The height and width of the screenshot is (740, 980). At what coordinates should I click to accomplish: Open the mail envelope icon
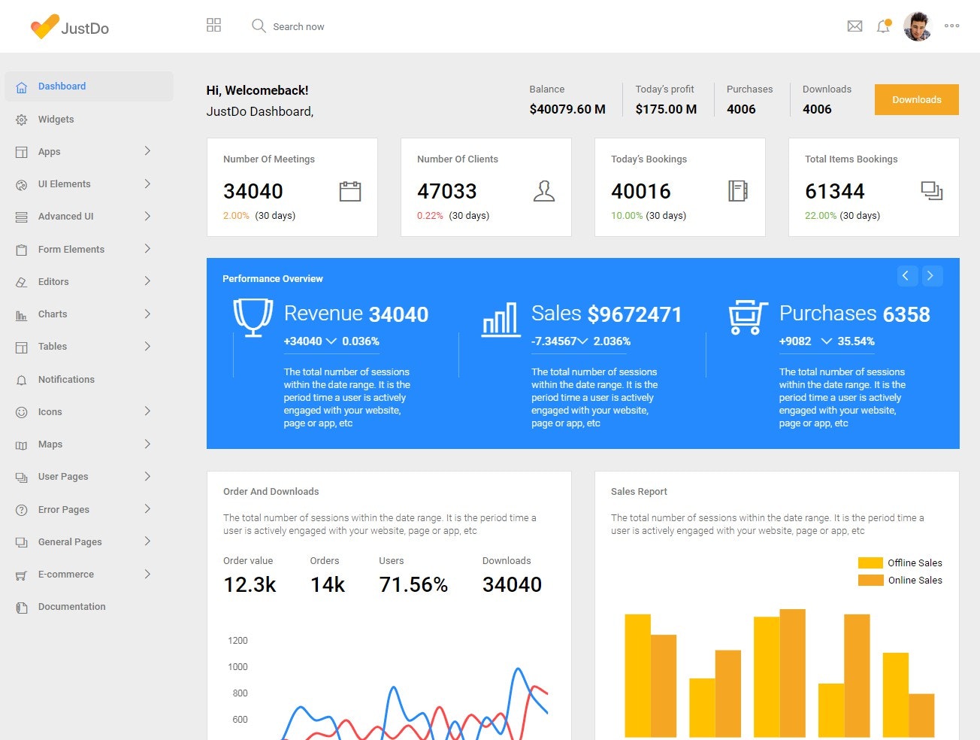(x=854, y=26)
